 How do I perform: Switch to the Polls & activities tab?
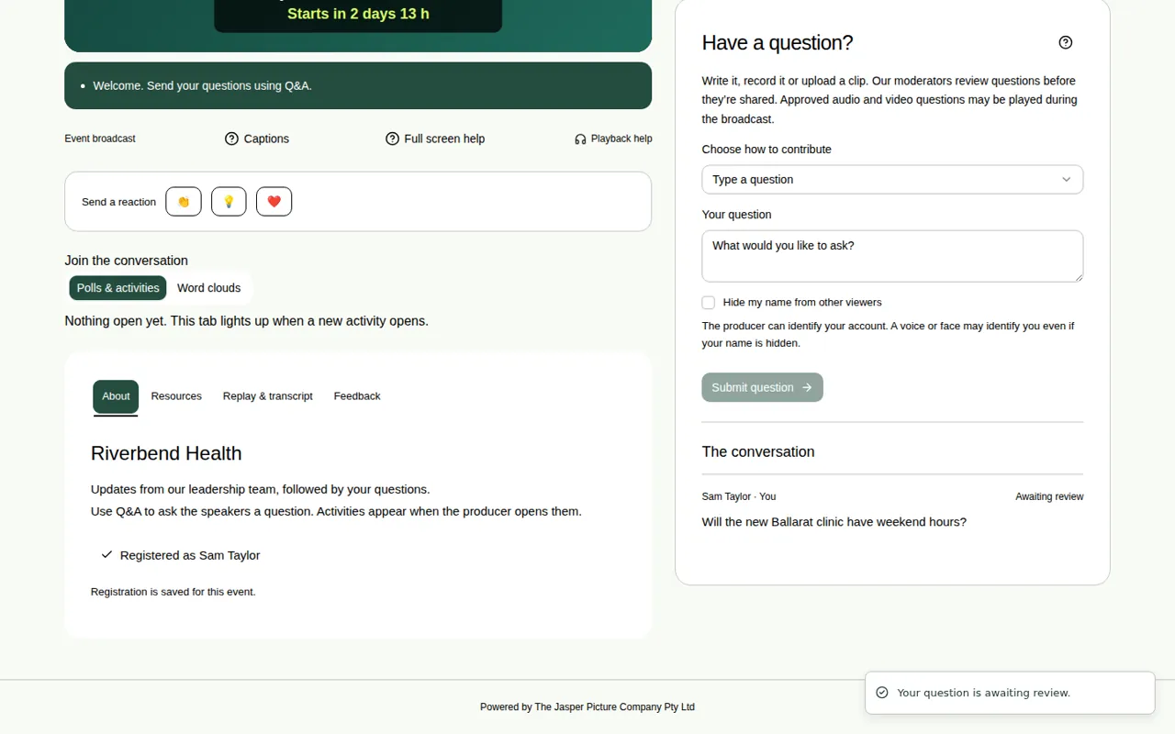click(x=118, y=288)
